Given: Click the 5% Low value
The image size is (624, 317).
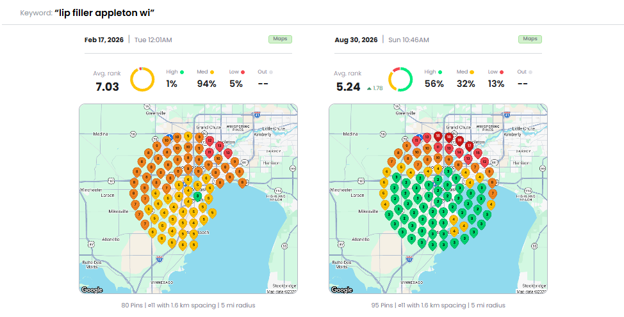Looking at the screenshot, I should click(236, 84).
